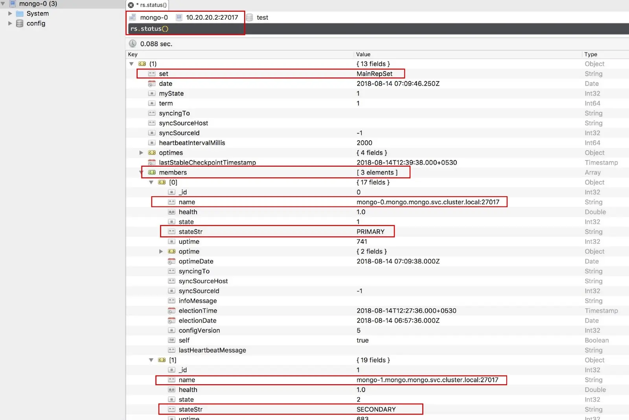This screenshot has height=420, width=629.
Task: Collapse member [0] object
Action: click(x=151, y=182)
